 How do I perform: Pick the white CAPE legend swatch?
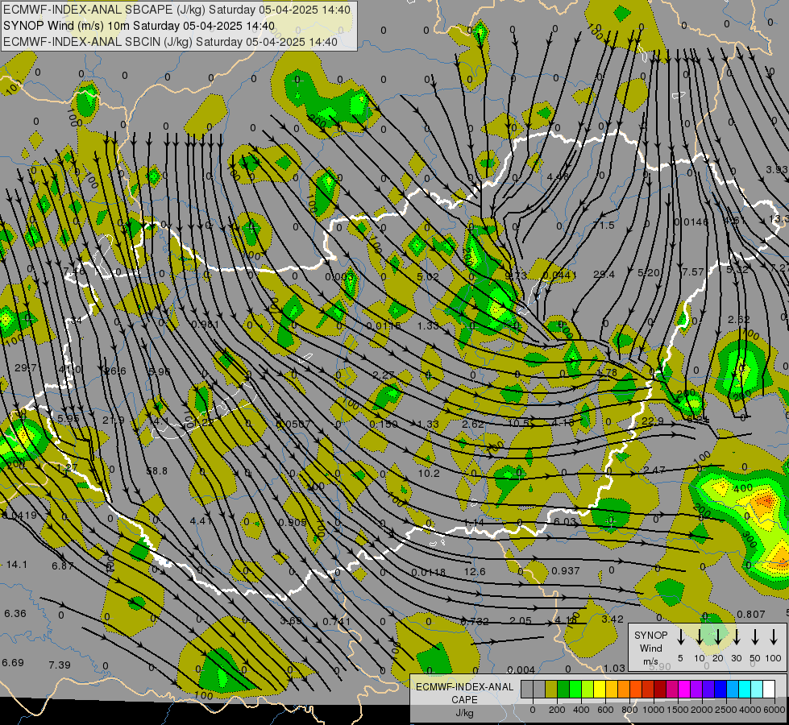click(768, 690)
